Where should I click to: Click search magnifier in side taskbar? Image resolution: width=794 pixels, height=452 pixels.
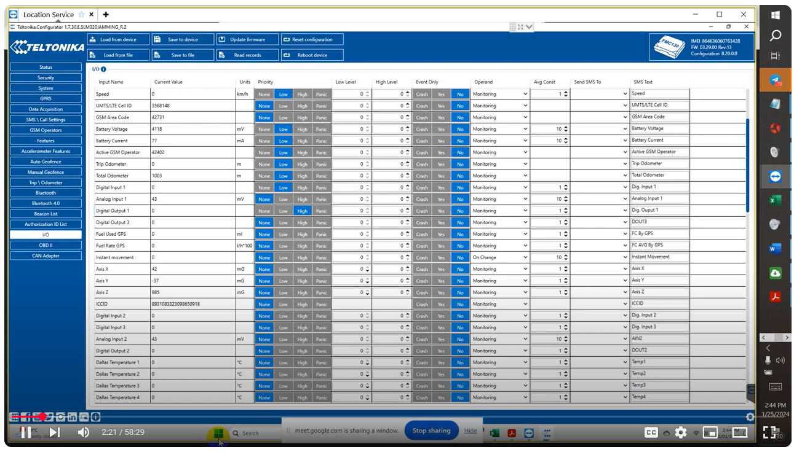click(776, 36)
